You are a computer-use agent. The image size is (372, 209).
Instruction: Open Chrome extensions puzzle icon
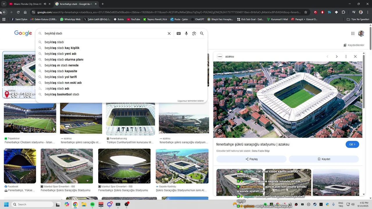pos(344,12)
